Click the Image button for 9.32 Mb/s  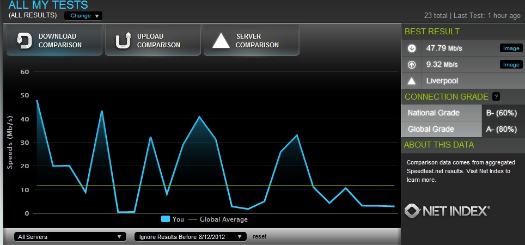[x=510, y=65]
